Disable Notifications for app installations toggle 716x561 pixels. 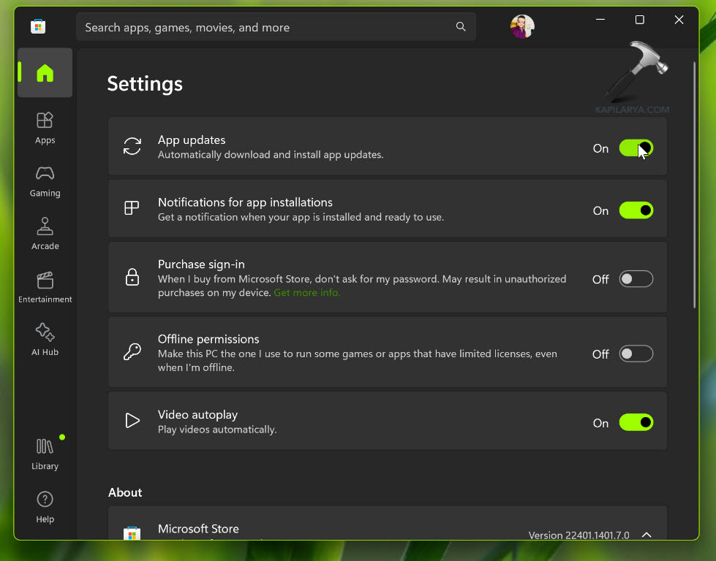(x=636, y=210)
